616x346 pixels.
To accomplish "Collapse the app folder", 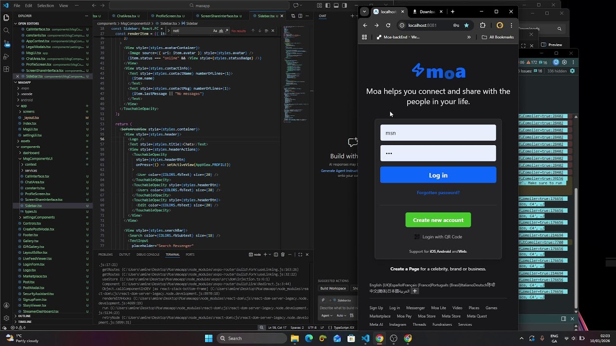I will 24,106.
